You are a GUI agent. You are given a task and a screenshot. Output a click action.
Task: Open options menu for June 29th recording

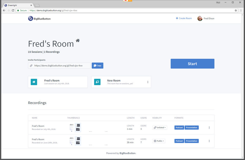pyautogui.click(x=209, y=141)
